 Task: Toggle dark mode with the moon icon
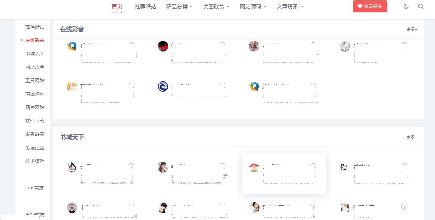click(x=406, y=6)
